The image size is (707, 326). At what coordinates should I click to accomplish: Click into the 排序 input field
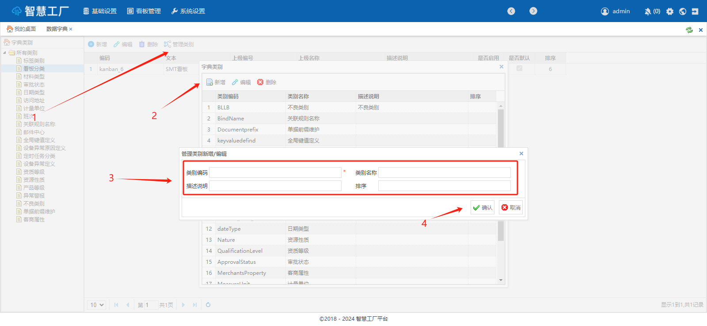click(x=444, y=186)
